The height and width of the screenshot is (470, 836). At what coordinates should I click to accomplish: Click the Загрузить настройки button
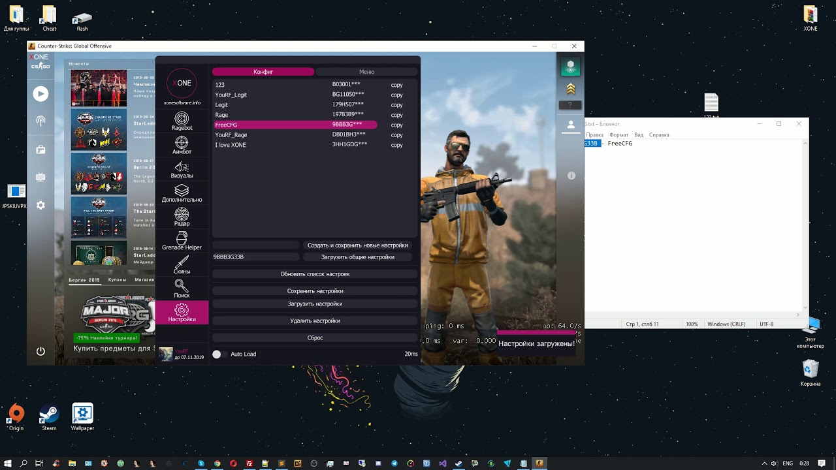point(315,304)
